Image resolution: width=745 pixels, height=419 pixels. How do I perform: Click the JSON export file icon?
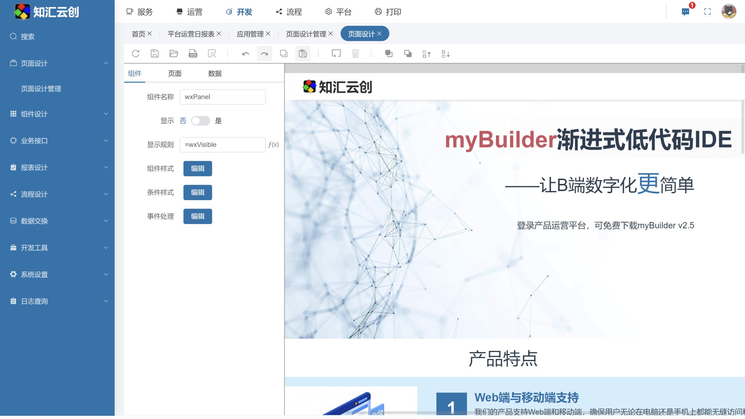pyautogui.click(x=193, y=54)
